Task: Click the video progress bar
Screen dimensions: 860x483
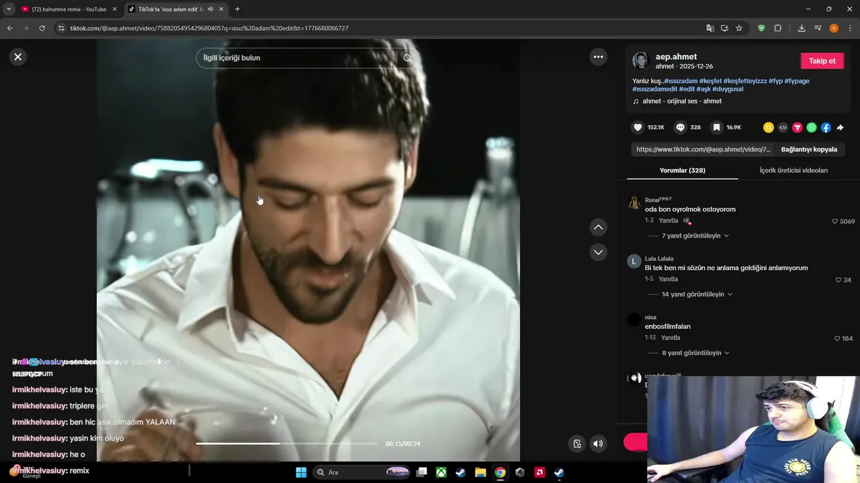Action: click(287, 443)
